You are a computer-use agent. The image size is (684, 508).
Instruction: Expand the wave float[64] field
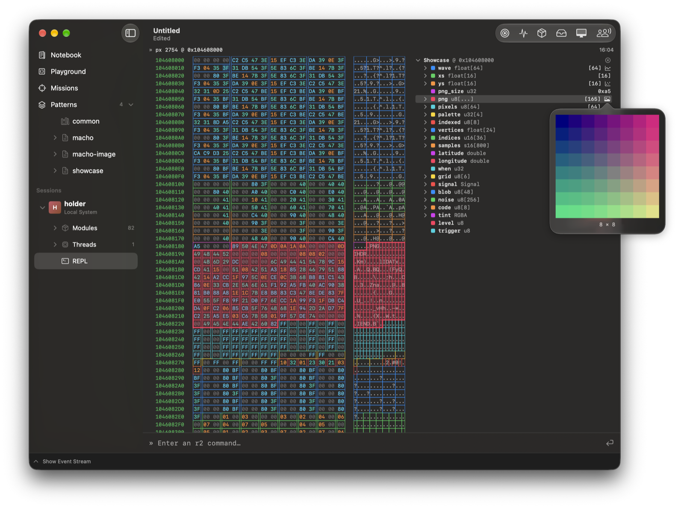[x=425, y=68]
